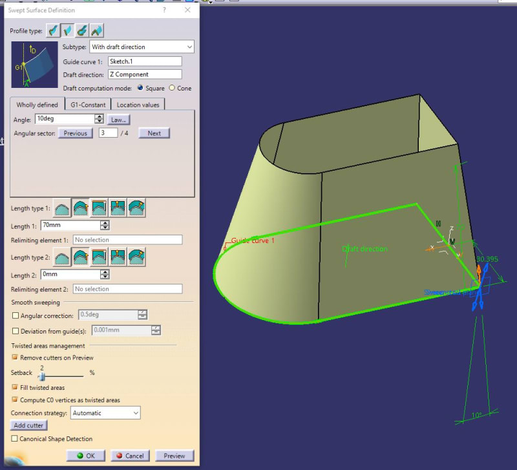Click the help question mark icon

tap(164, 10)
